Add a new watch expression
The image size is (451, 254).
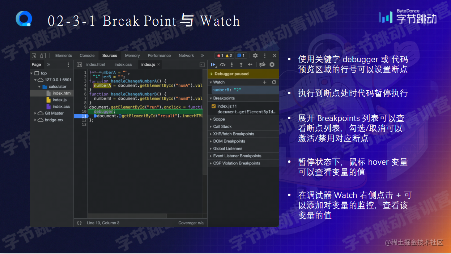click(x=265, y=82)
